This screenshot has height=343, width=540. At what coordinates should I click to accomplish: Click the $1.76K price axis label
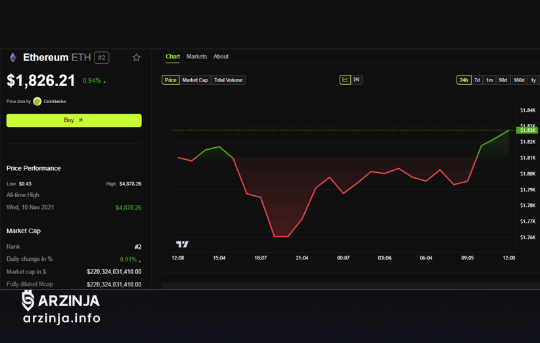[528, 237]
